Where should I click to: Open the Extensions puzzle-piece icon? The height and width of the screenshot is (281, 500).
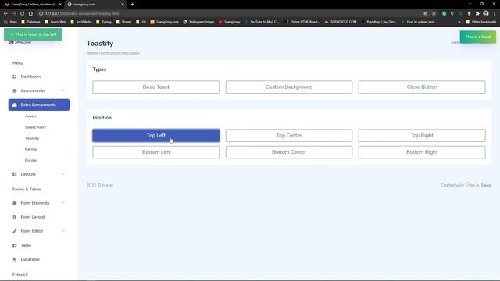pos(477,14)
